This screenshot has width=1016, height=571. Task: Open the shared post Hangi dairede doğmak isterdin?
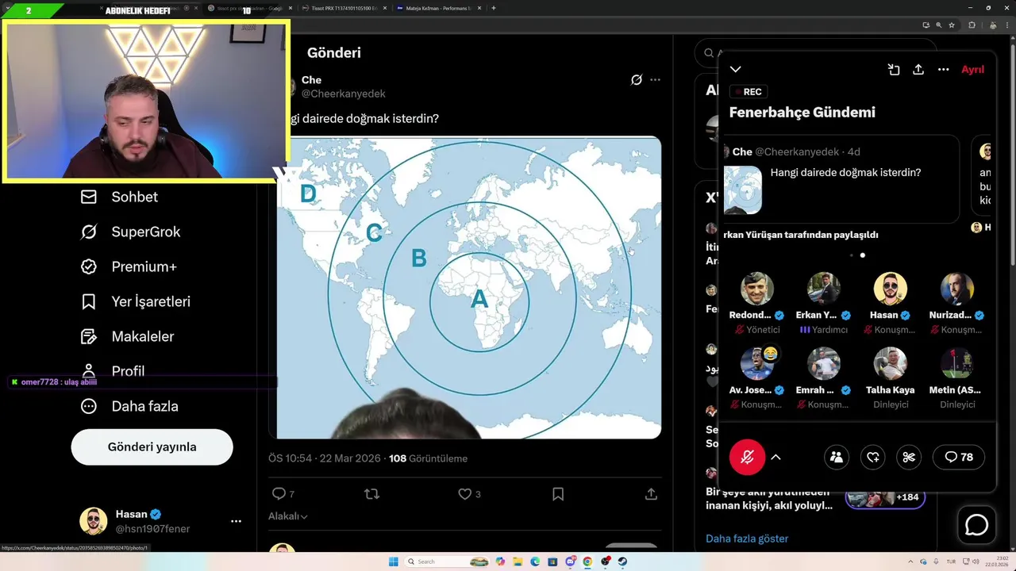(x=841, y=179)
